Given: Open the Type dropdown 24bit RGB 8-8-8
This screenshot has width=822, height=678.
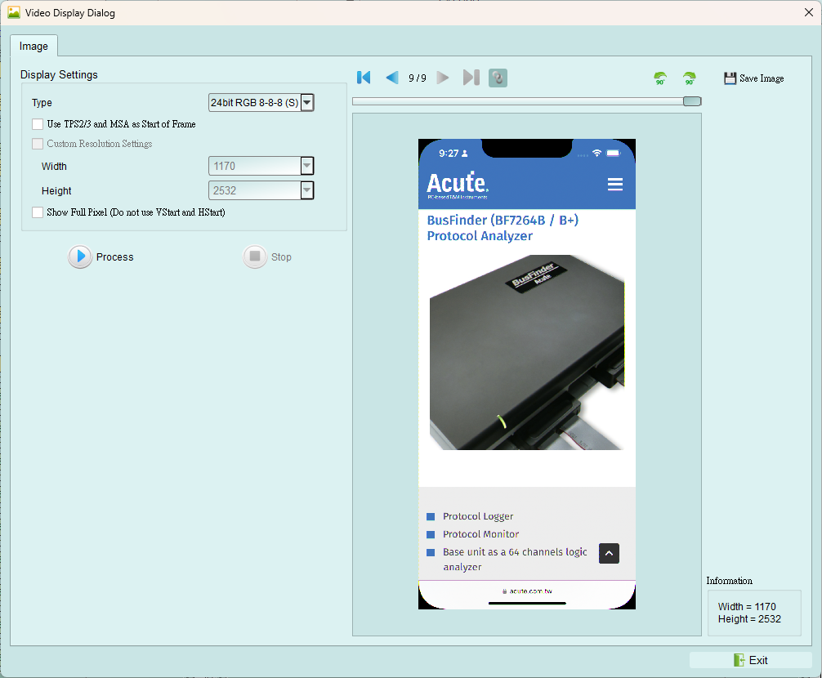Looking at the screenshot, I should pos(261,103).
